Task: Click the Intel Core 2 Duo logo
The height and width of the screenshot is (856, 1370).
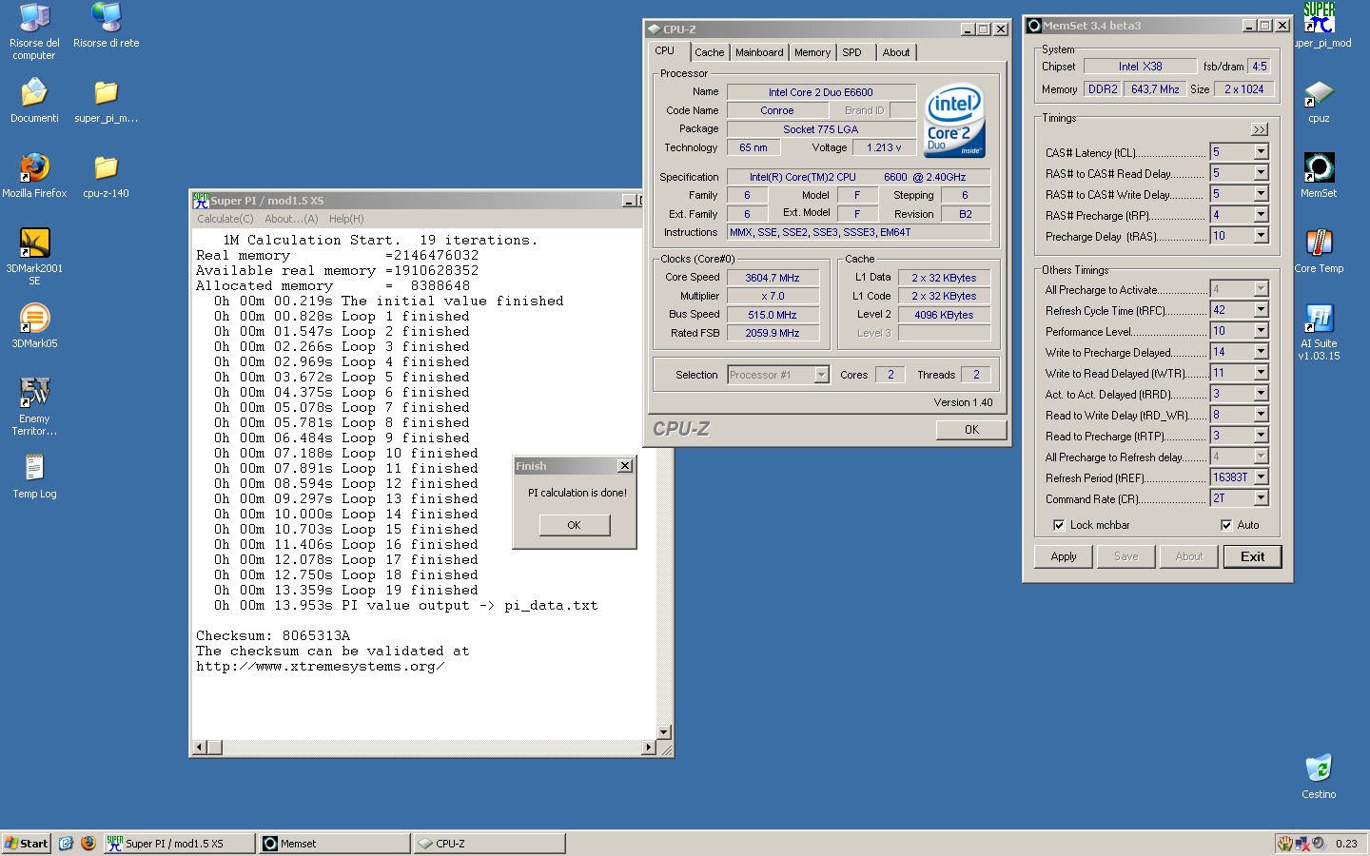Action: 954,122
